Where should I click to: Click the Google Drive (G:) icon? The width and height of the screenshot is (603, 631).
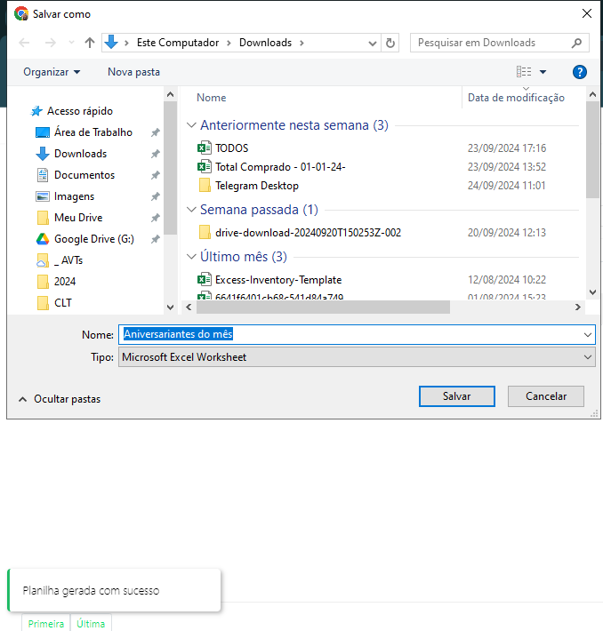click(x=42, y=239)
